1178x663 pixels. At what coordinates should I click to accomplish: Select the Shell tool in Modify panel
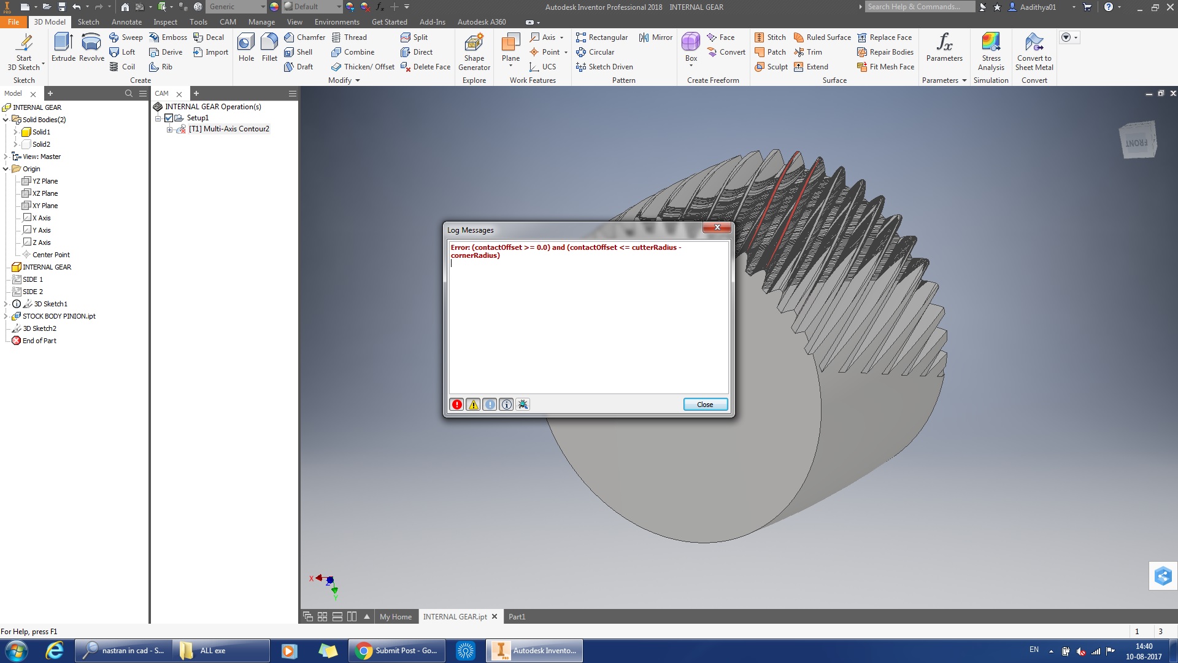coord(299,52)
